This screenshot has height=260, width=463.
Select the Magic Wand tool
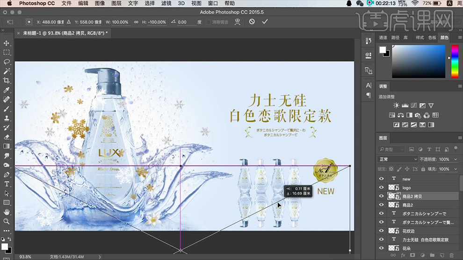[6, 71]
